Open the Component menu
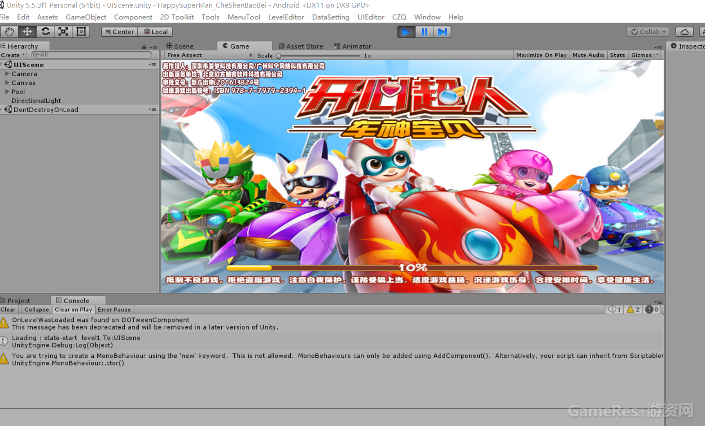 click(x=133, y=17)
